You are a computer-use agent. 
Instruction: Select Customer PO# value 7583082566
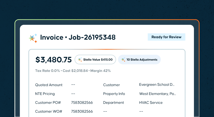82,103
